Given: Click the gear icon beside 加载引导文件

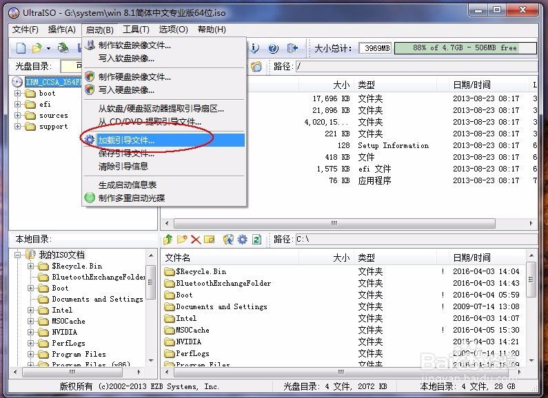Looking at the screenshot, I should tap(90, 140).
